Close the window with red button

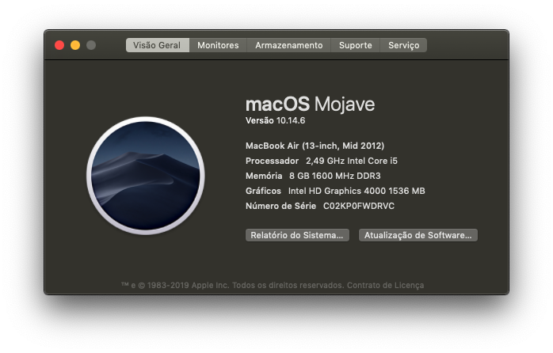[x=59, y=45]
